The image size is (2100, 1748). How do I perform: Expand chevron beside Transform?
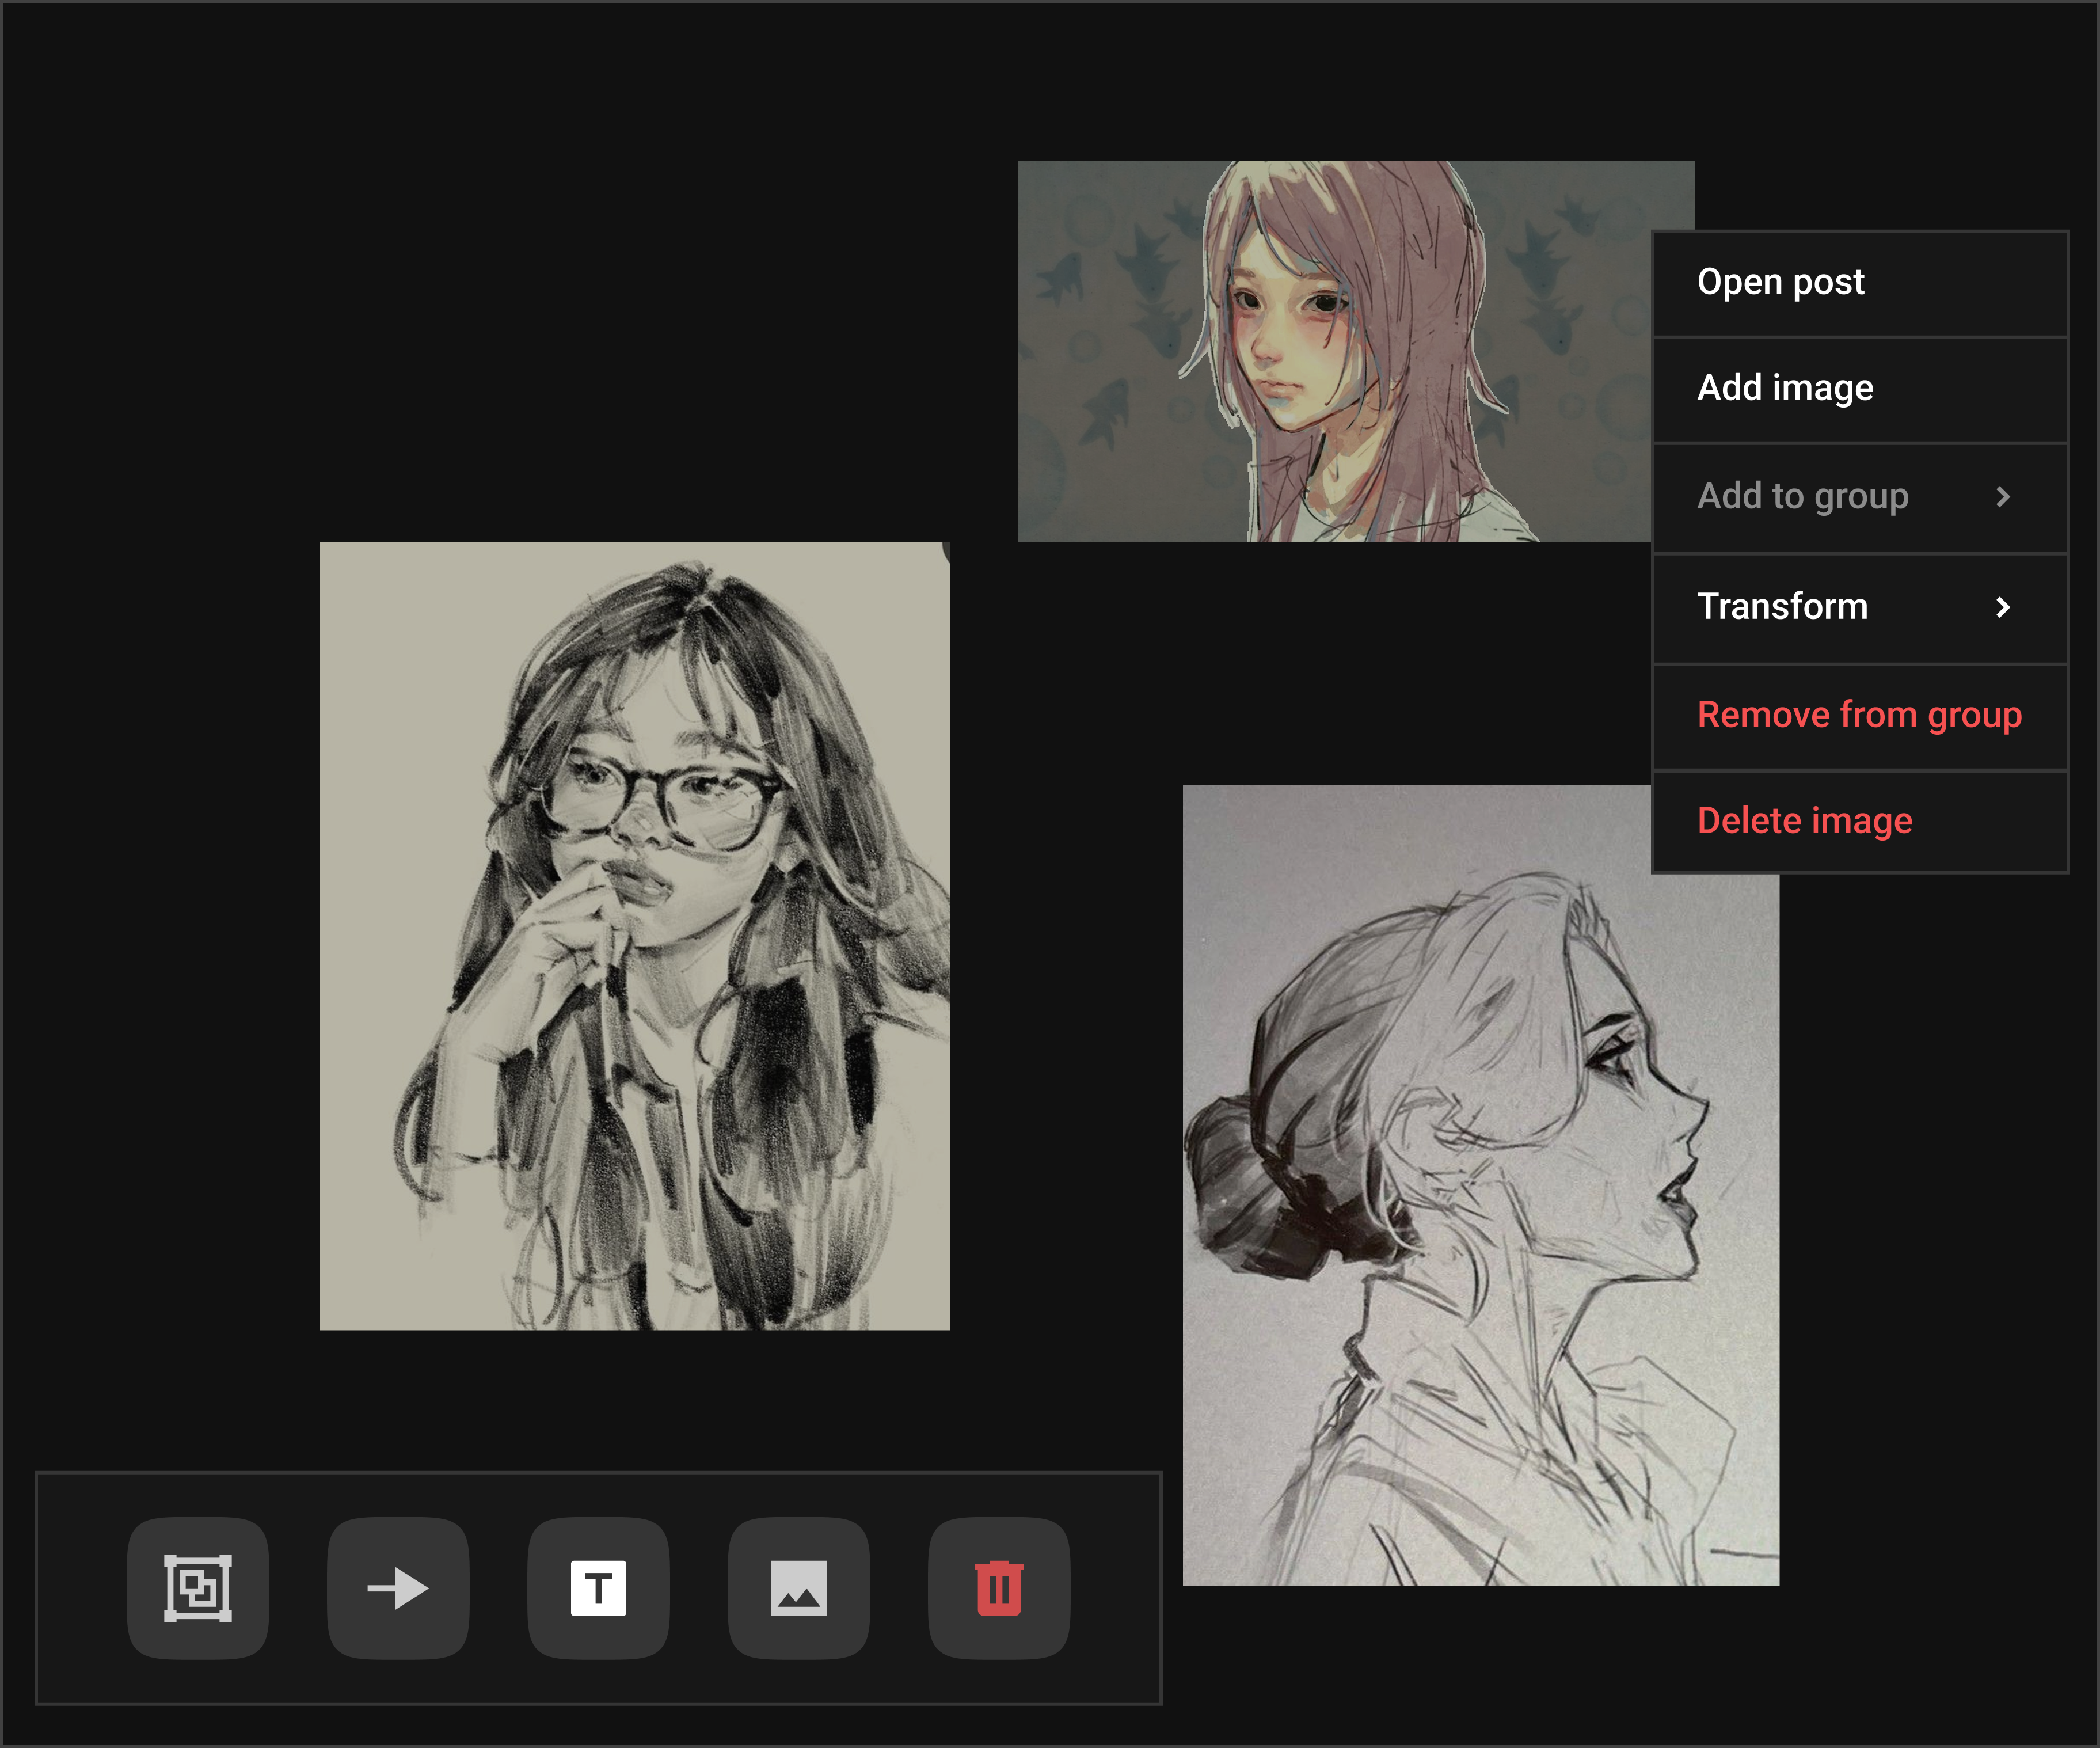pos(2002,607)
